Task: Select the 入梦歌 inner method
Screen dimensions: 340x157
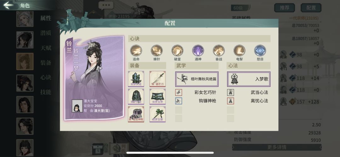Action: (248, 79)
